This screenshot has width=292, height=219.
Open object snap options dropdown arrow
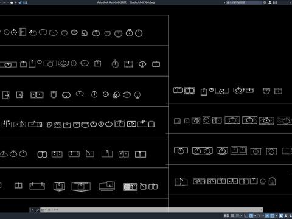point(276,215)
